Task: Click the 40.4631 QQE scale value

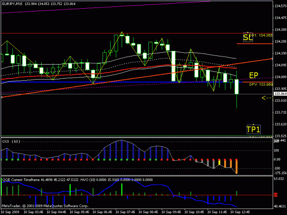Action: 280,206
